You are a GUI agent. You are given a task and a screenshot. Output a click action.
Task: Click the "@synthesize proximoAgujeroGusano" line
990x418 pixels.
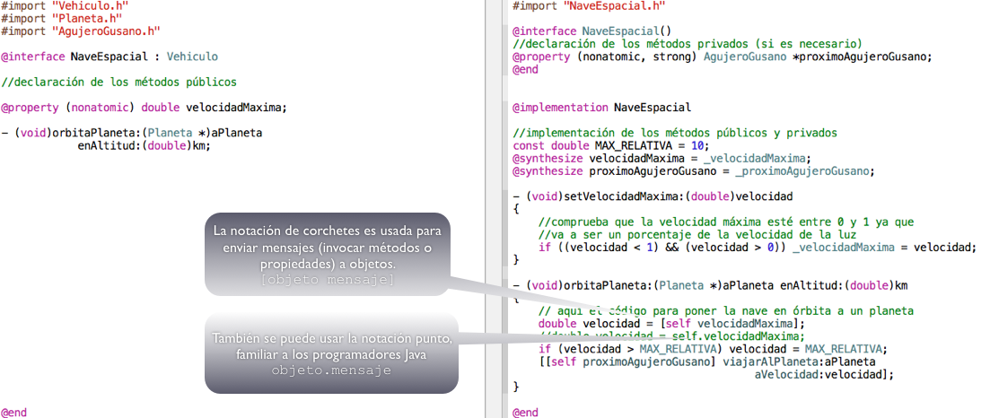click(x=693, y=171)
